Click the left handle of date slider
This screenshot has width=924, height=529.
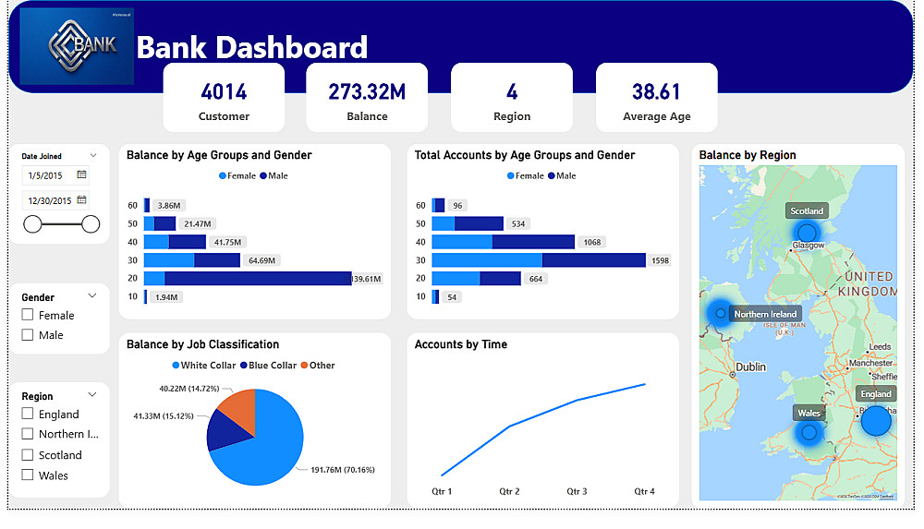pyautogui.click(x=32, y=223)
